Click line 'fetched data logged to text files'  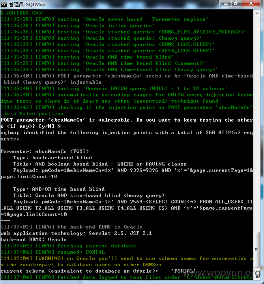click(127, 277)
